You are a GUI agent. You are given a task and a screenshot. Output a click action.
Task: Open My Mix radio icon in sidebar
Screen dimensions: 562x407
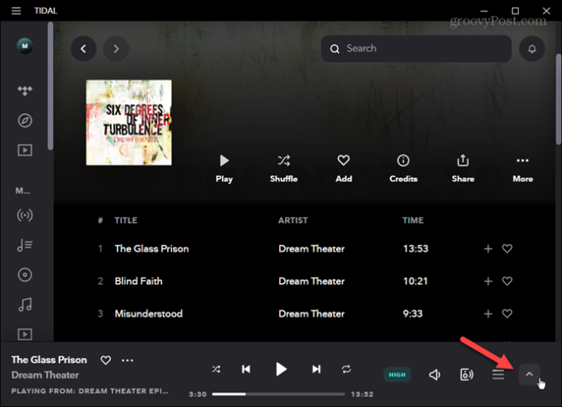(x=24, y=215)
